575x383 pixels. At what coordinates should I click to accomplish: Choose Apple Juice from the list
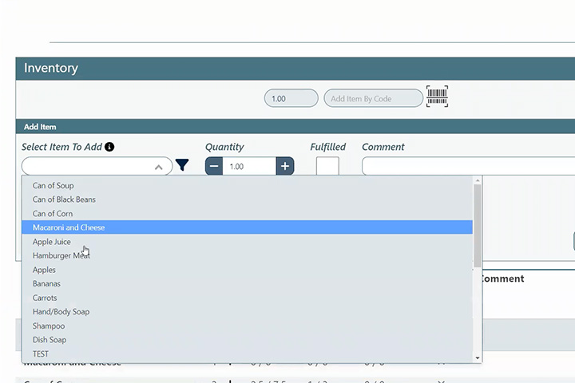coord(52,242)
